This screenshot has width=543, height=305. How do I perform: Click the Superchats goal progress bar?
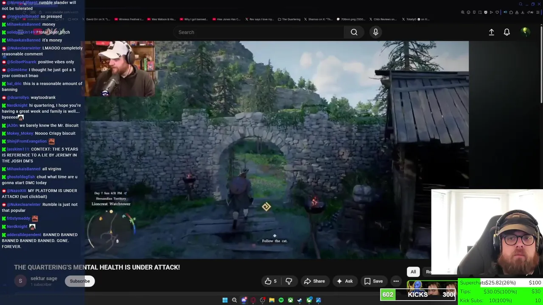pyautogui.click(x=501, y=283)
